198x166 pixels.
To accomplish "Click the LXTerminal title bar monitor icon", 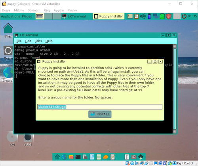I will (16, 35).
